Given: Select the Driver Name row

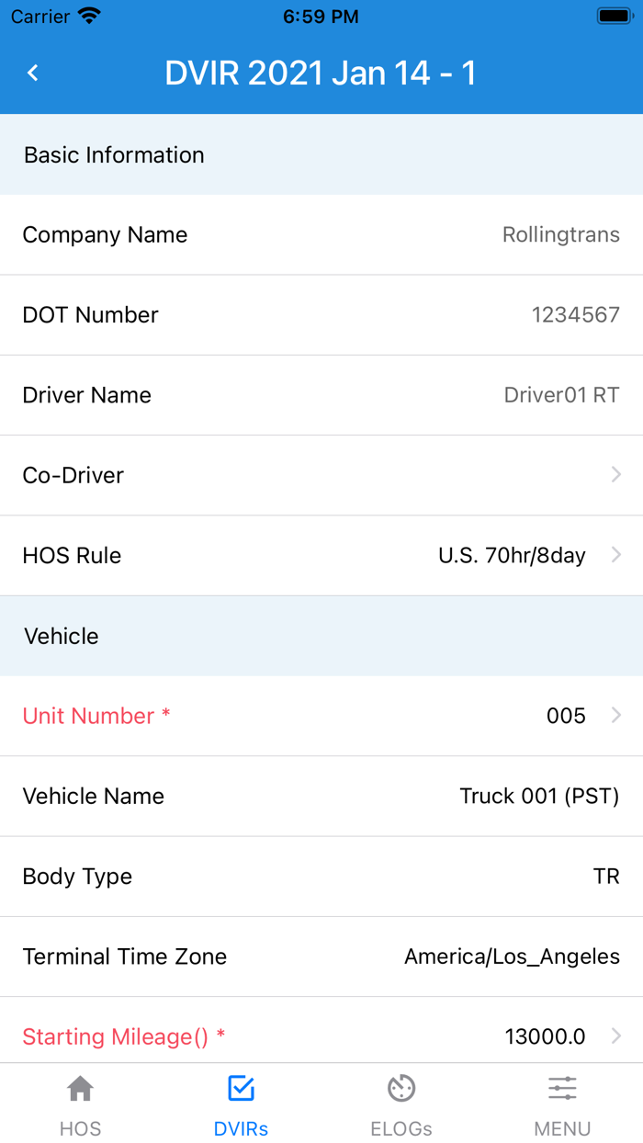Looking at the screenshot, I should pos(321,395).
